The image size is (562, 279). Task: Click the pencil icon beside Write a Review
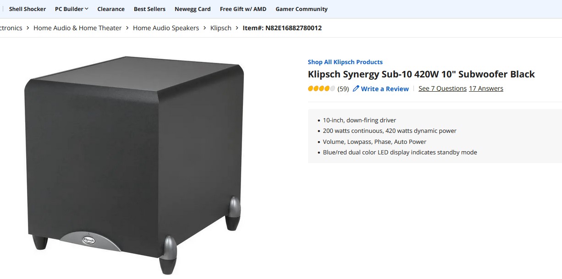(356, 89)
